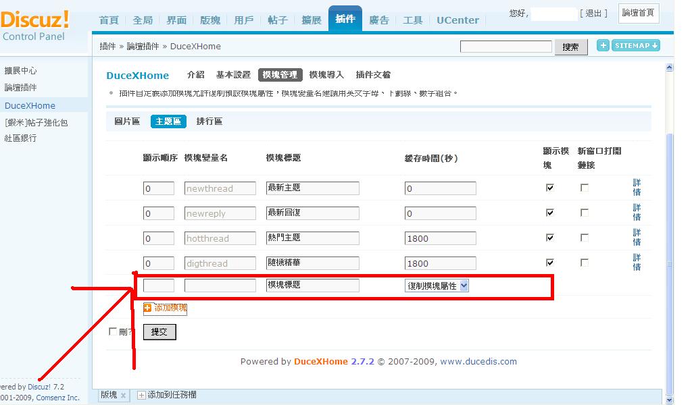Open the 復制模塊屬性 dropdown
The image size is (692, 405).
(x=437, y=286)
